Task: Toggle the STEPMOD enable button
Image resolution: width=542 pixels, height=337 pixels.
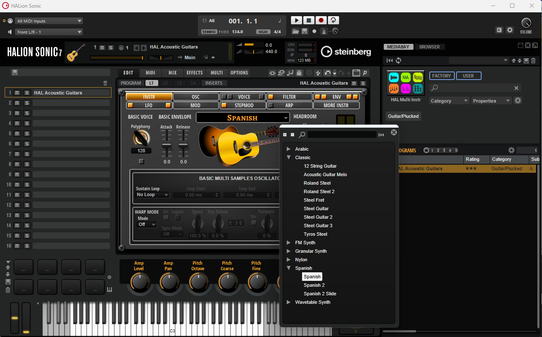Action: coord(224,105)
